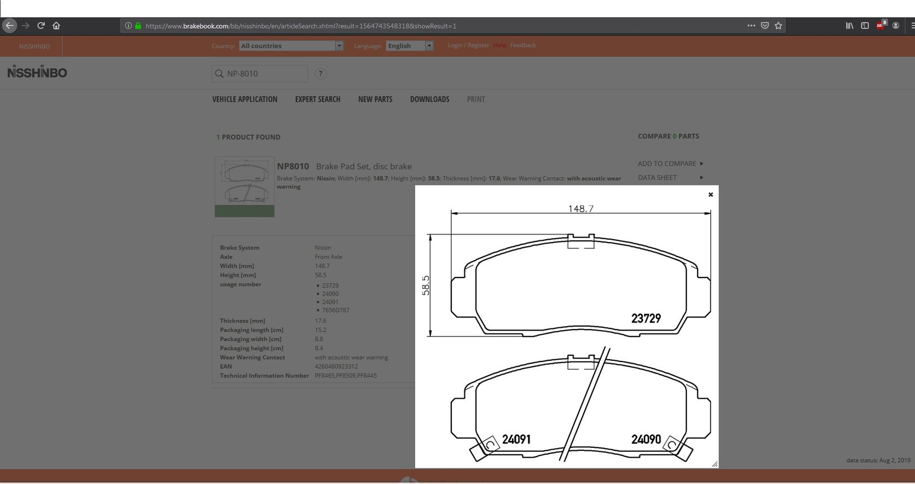
Task: Expand Add to Compare arrow
Action: tap(702, 164)
